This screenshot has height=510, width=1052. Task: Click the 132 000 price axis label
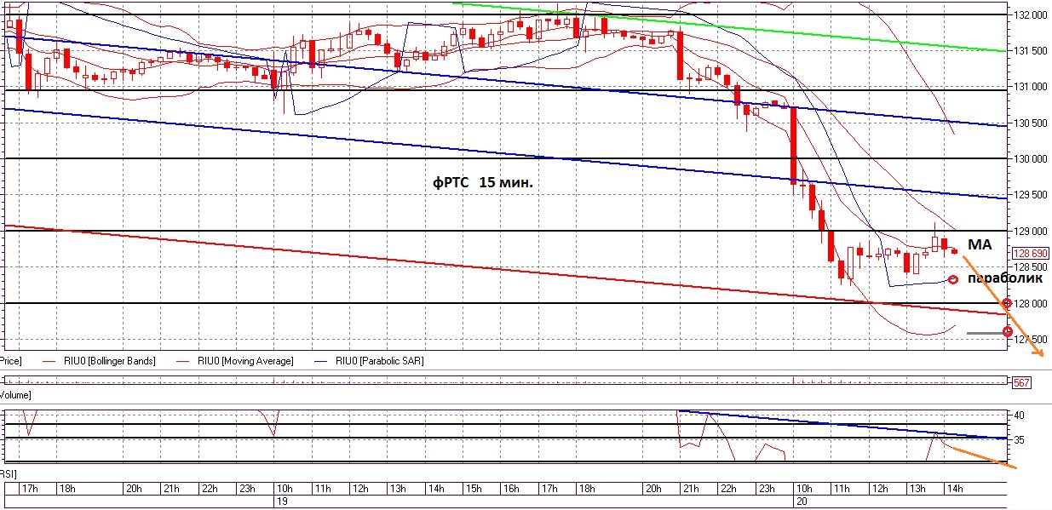coord(1032,15)
